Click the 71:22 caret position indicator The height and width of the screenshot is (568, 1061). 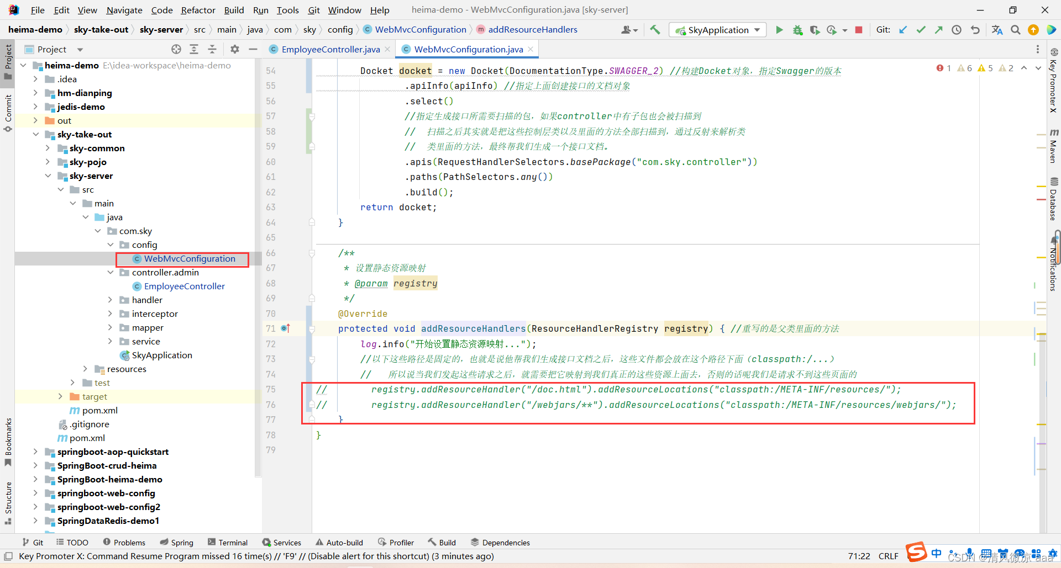coord(859,556)
